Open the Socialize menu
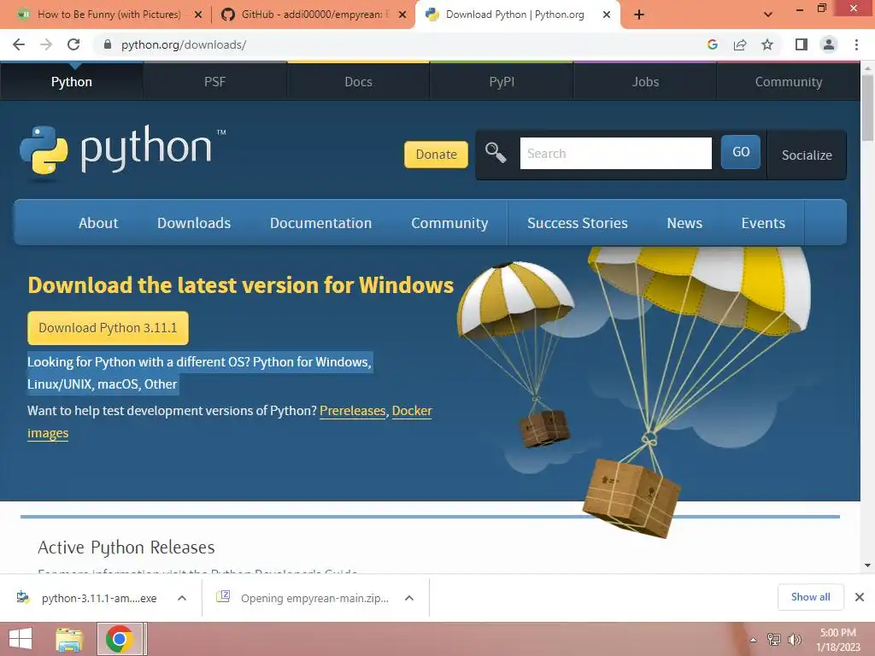The height and width of the screenshot is (656, 875). (807, 155)
